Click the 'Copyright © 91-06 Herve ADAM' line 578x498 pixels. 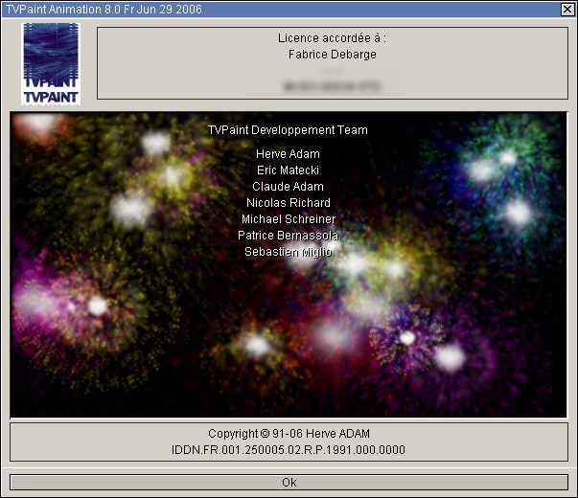click(x=289, y=434)
